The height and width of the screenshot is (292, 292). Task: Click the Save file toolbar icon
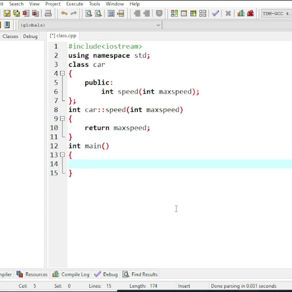[x=7, y=13]
